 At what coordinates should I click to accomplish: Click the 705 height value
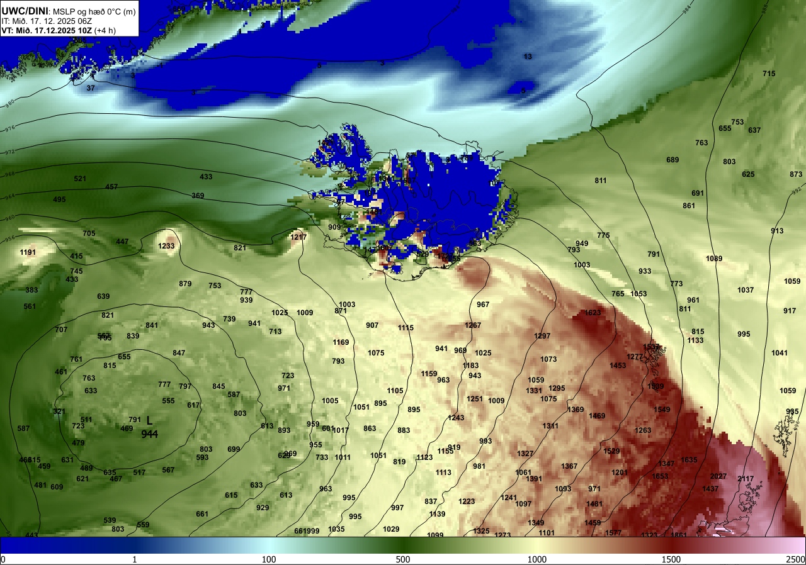click(89, 233)
